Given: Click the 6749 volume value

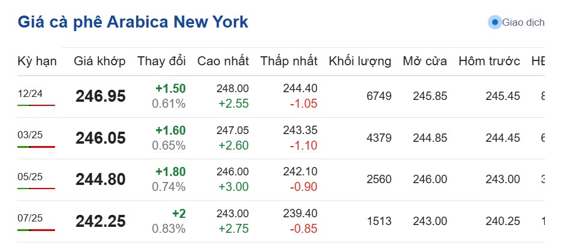Looking at the screenshot, I should pos(379,96).
